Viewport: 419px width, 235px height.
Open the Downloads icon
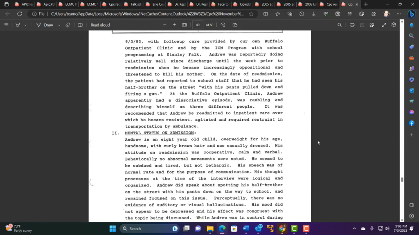click(314, 14)
